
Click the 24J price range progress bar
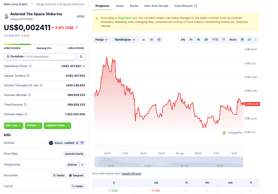tap(44, 44)
